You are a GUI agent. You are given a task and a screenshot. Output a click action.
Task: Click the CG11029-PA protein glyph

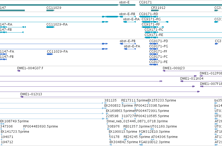(50, 54)
